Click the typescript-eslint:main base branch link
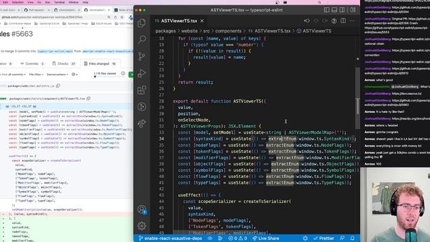The height and width of the screenshot is (242, 430). pos(55,51)
